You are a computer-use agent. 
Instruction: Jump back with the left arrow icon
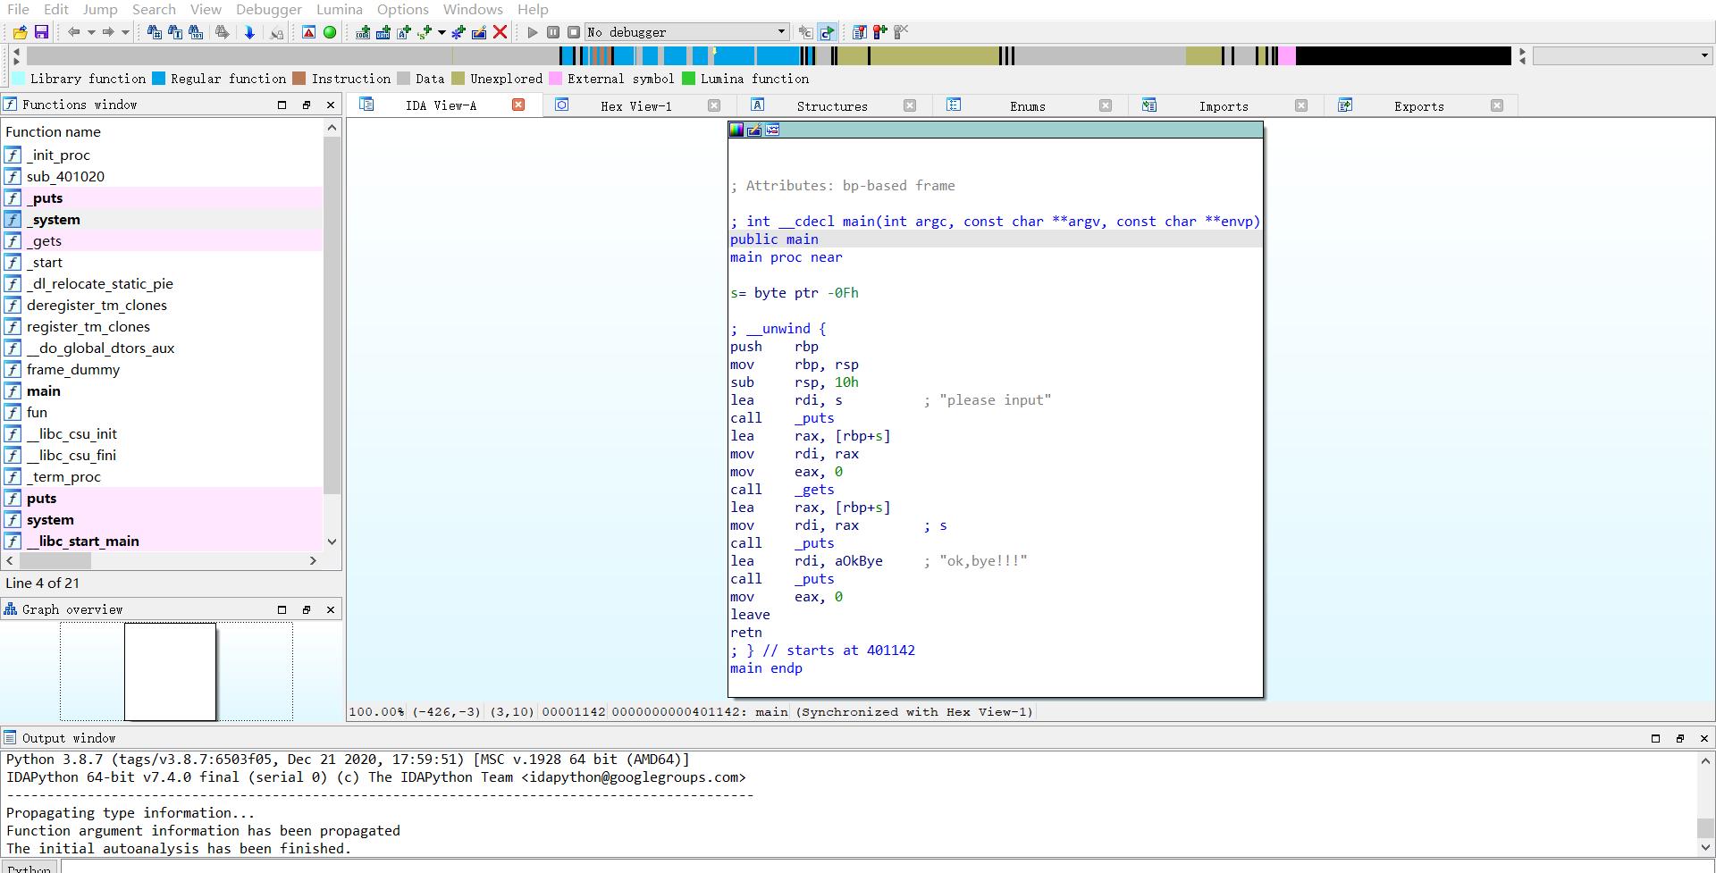coord(73,32)
